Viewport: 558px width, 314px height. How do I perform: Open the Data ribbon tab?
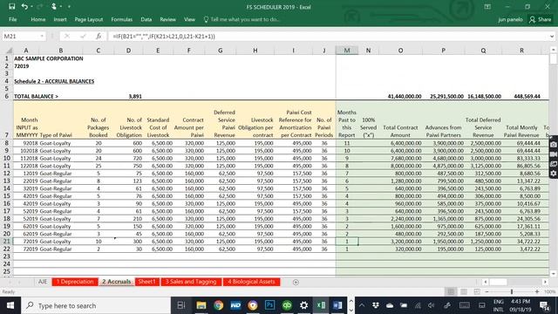(146, 19)
